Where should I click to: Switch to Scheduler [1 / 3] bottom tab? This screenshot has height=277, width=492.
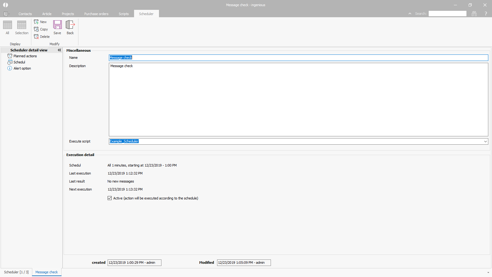(x=16, y=272)
